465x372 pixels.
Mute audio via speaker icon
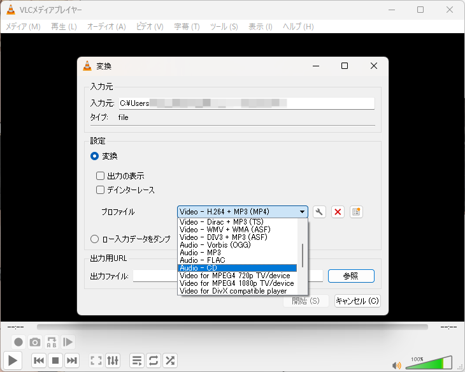coord(396,365)
